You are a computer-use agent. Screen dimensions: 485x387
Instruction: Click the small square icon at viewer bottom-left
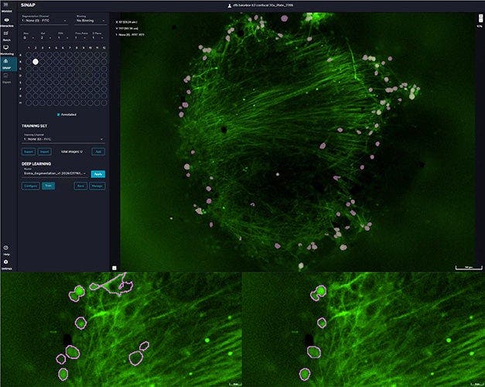click(x=114, y=268)
